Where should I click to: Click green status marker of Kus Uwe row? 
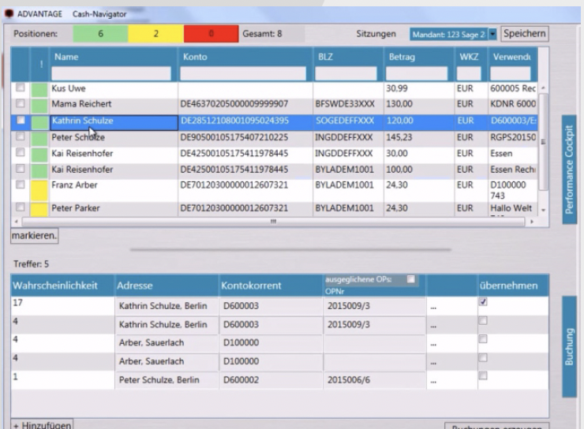click(x=39, y=90)
